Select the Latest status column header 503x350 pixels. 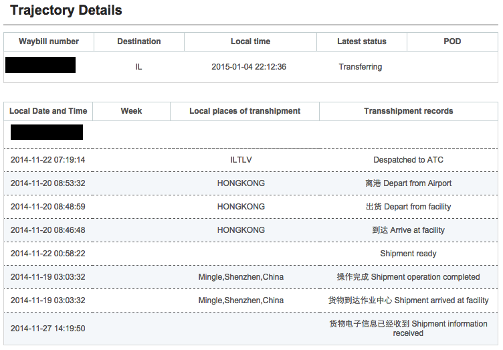pos(361,41)
